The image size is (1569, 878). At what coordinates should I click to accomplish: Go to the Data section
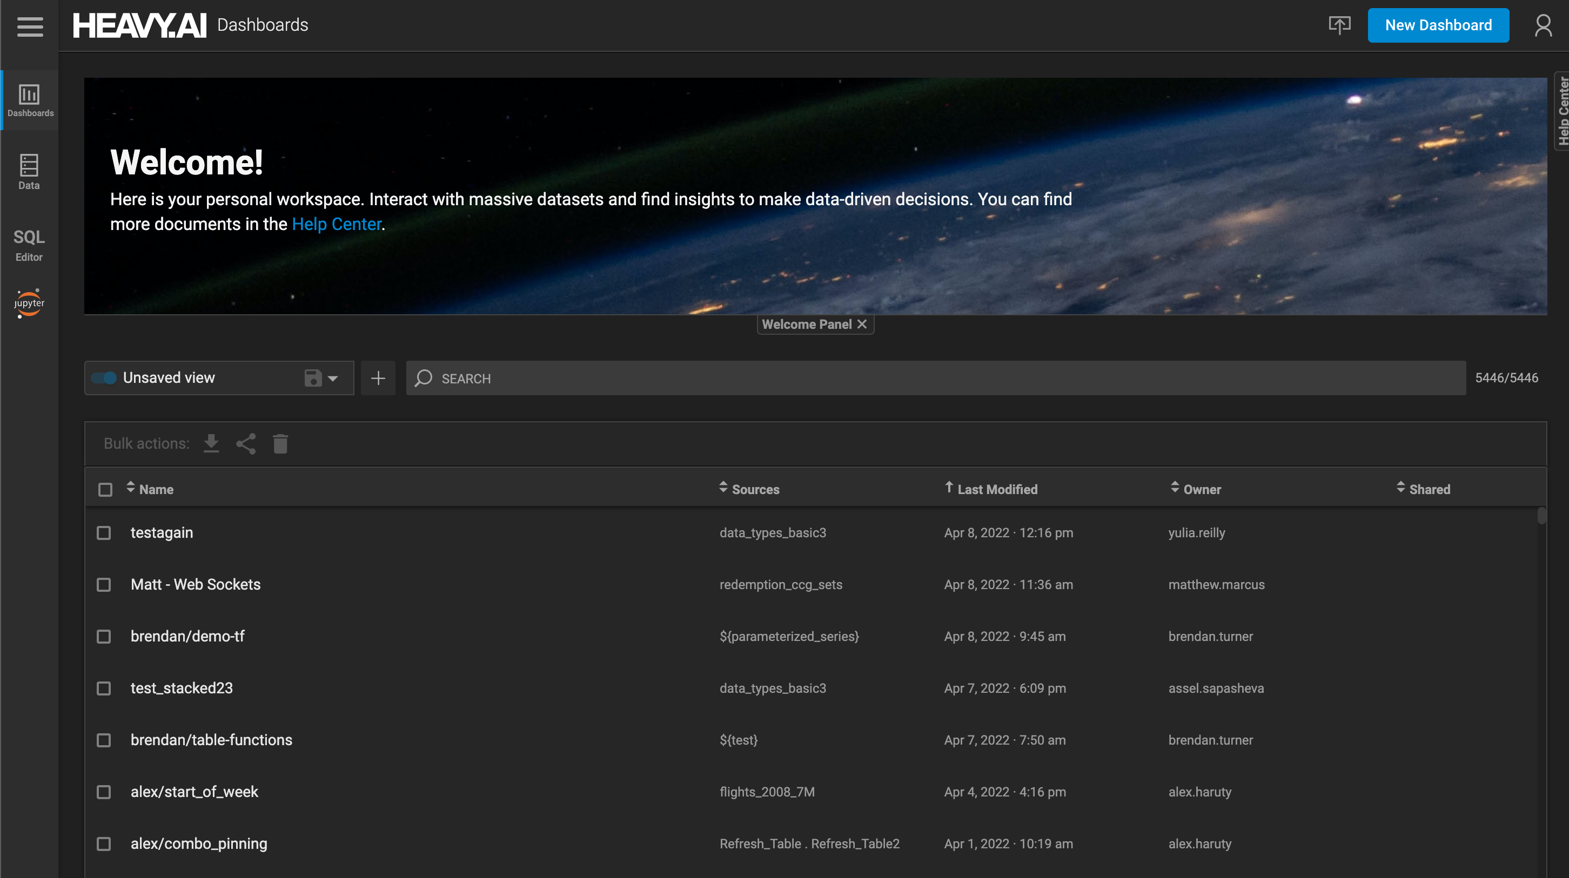coord(29,172)
